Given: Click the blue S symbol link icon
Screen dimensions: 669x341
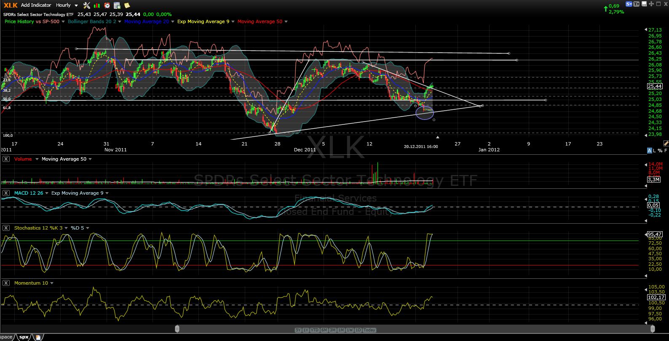Looking at the screenshot, I should pyautogui.click(x=629, y=4).
